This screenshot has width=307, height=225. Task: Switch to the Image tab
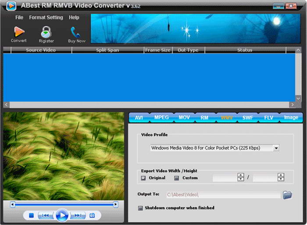click(x=291, y=118)
